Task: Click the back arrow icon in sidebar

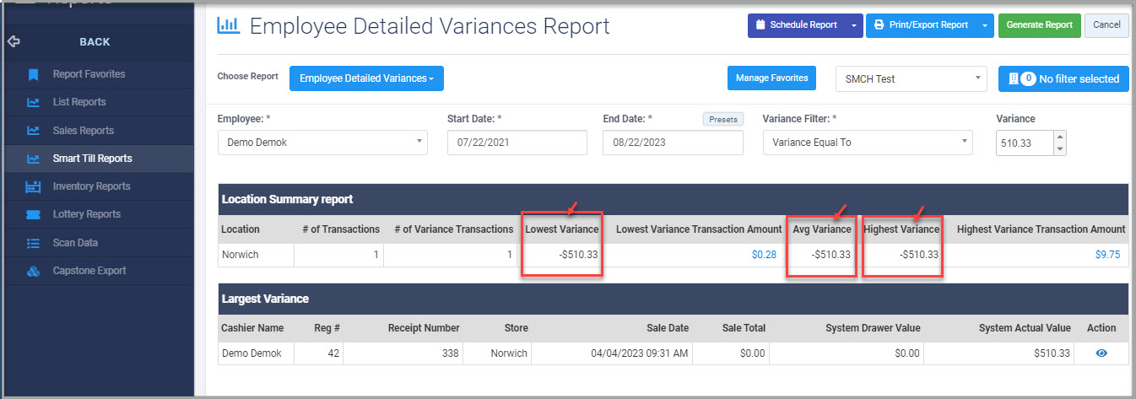Action: [x=14, y=41]
